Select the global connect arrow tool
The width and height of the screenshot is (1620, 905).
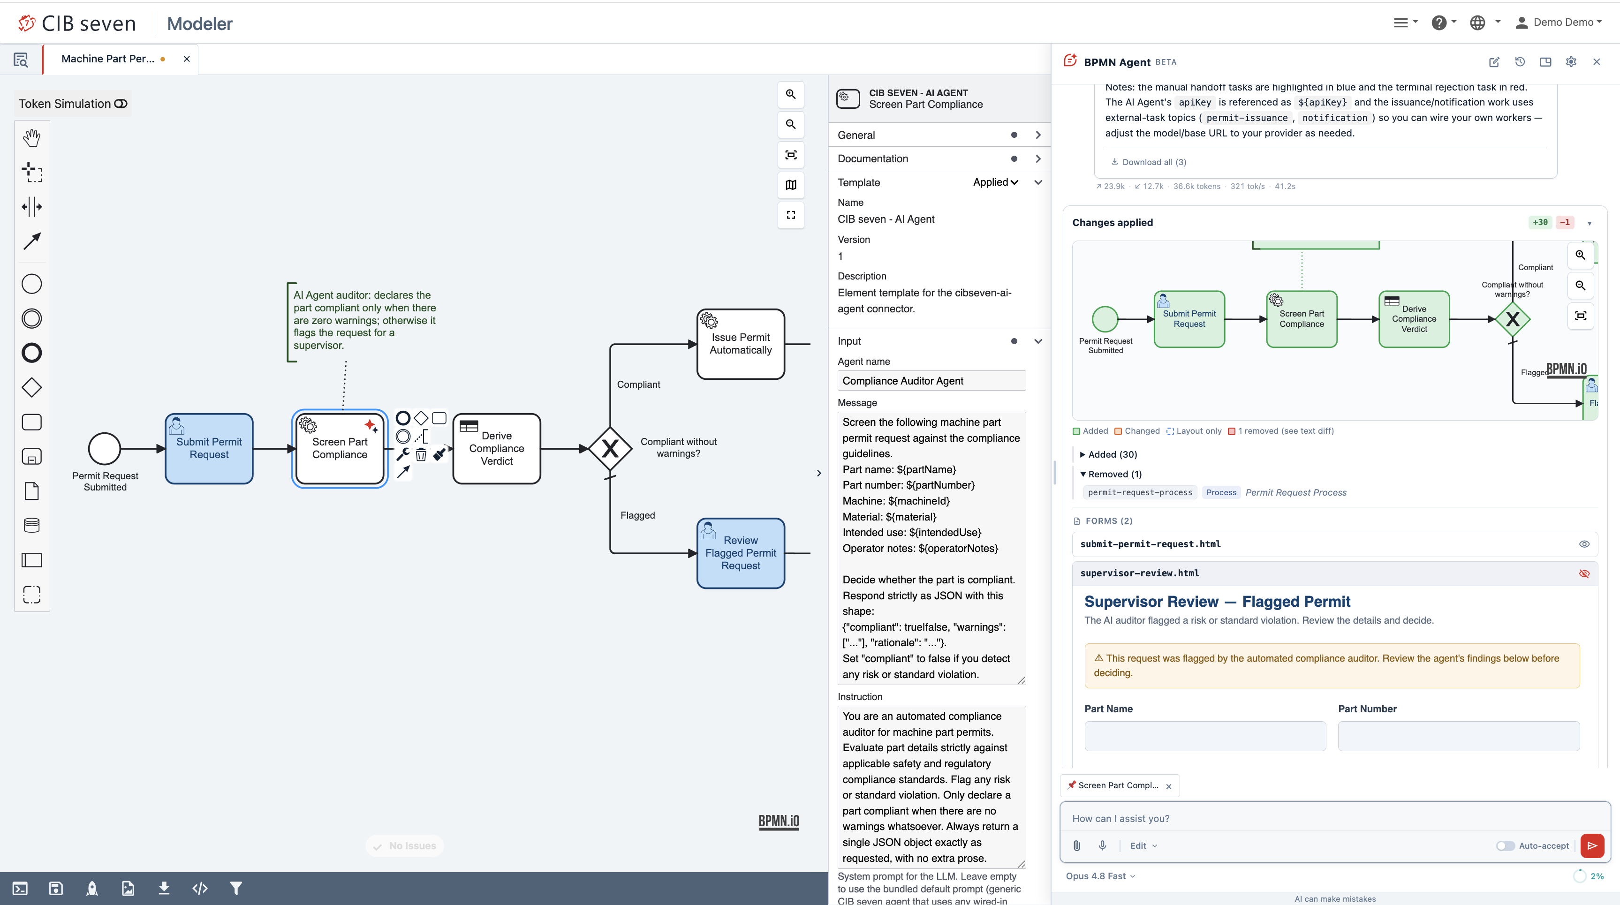pyautogui.click(x=31, y=241)
